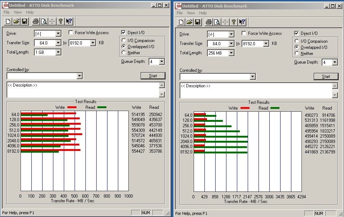Open Queue Depth dropdown in right window
This screenshot has width=344, height=217.
(x=335, y=62)
